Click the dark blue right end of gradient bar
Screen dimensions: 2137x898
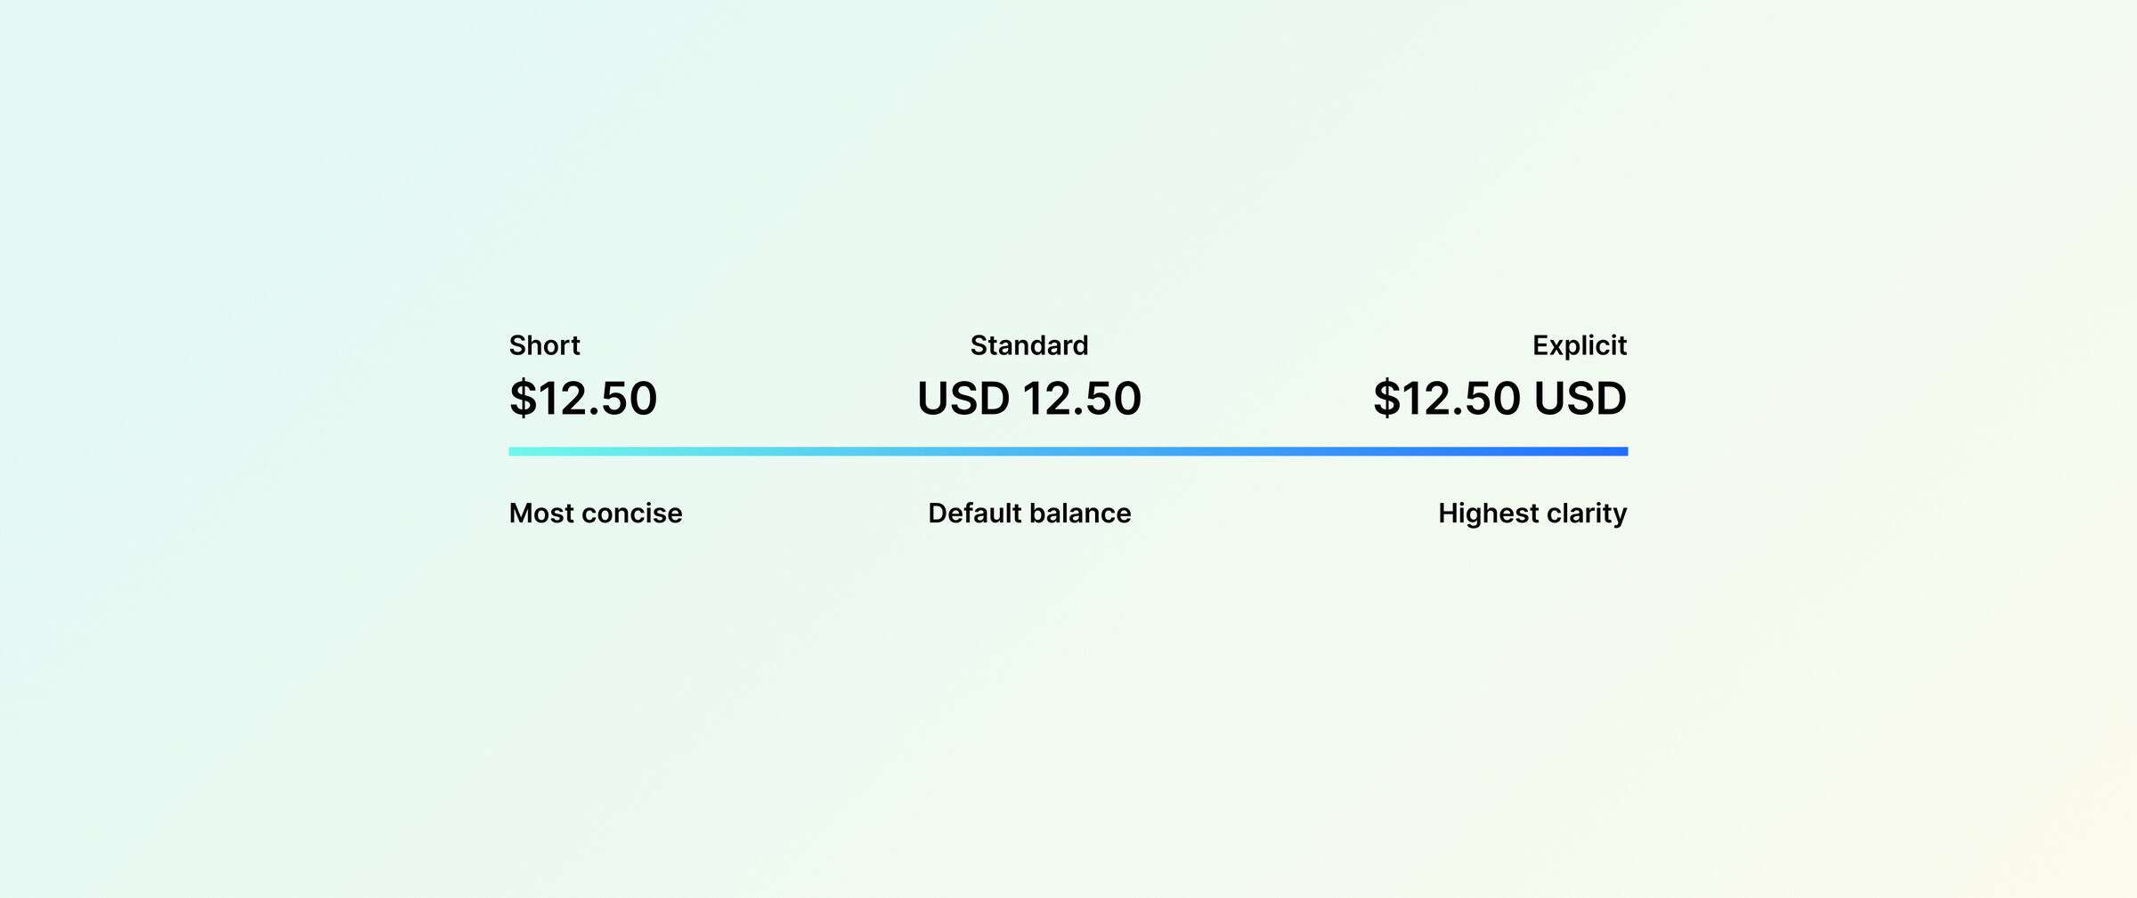pyautogui.click(x=1619, y=451)
